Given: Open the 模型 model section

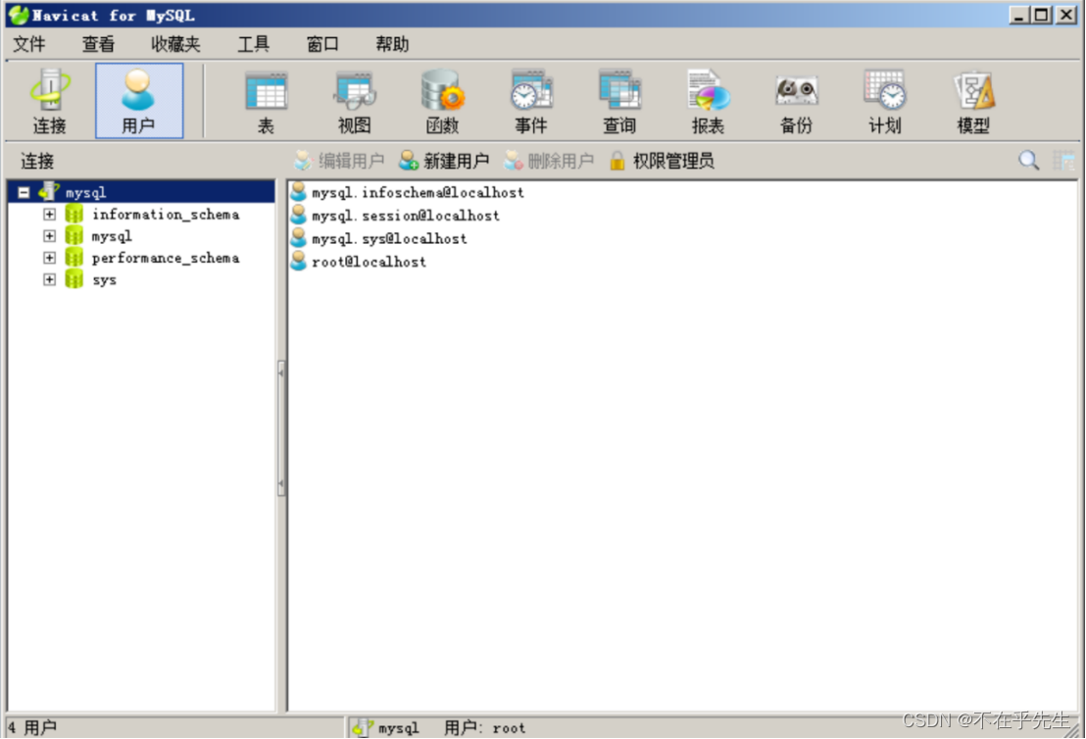Looking at the screenshot, I should (973, 101).
